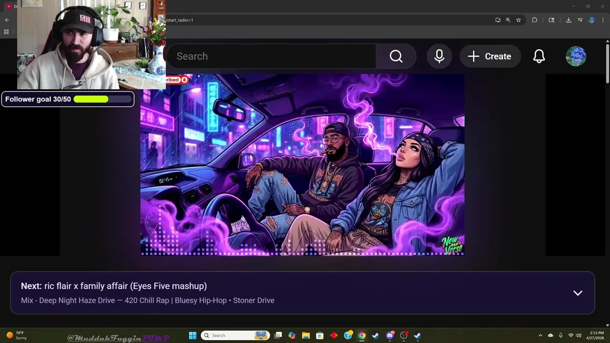The width and height of the screenshot is (610, 343).
Task: Click the video player artwork
Action: (302, 165)
